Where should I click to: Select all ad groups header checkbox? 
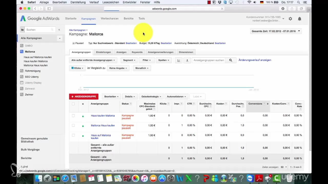(73, 104)
